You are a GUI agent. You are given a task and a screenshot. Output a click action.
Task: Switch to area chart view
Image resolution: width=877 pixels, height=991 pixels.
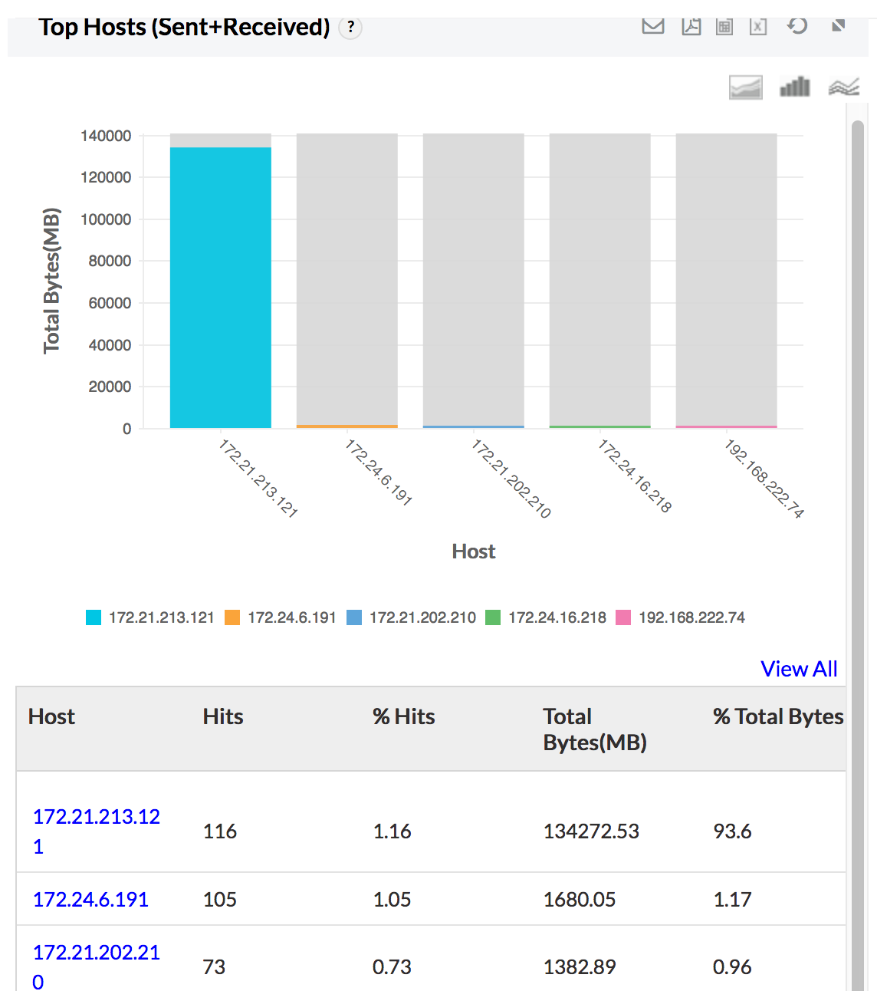click(745, 87)
